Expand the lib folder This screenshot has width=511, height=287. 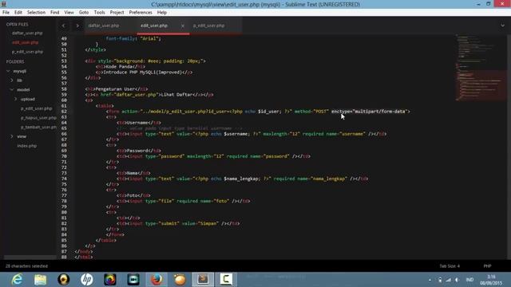pyautogui.click(x=12, y=80)
